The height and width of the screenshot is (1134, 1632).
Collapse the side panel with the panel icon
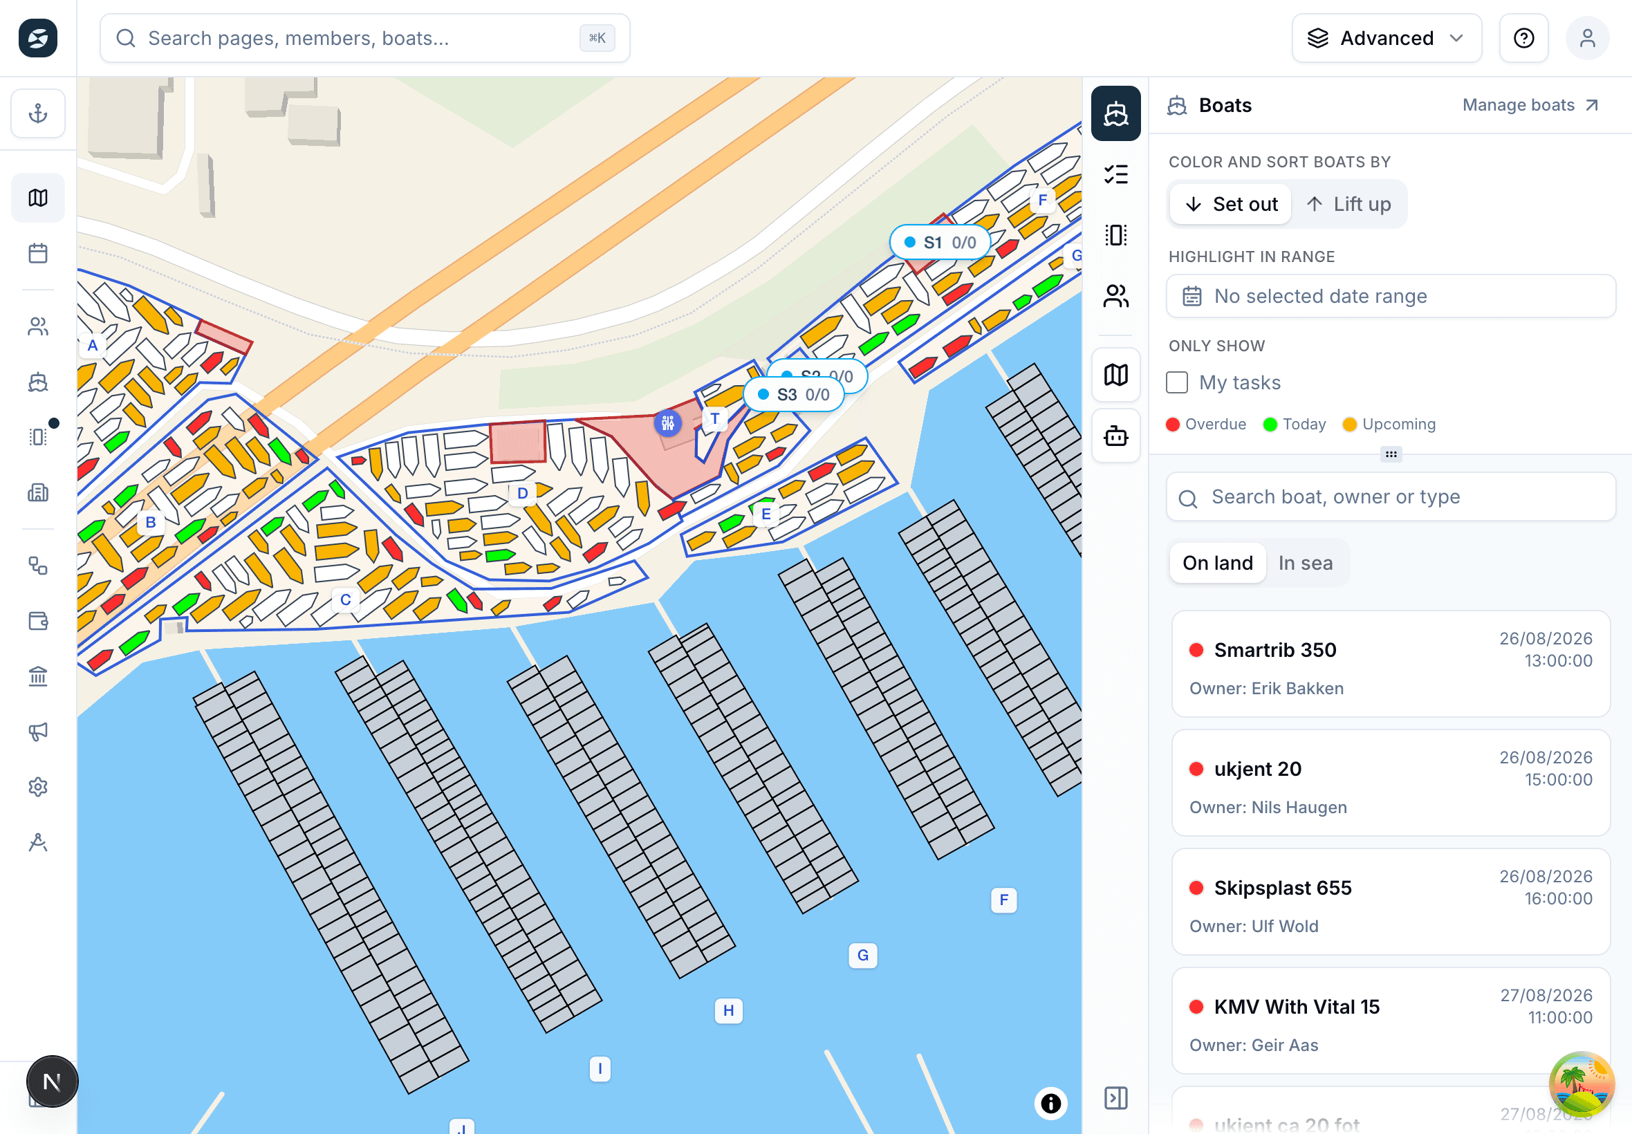point(1115,1098)
